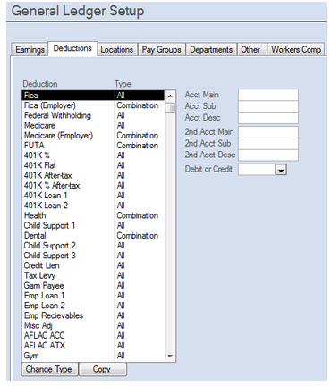331x386 pixels.
Task: Select the Emp Recievables row
Action: [93, 315]
